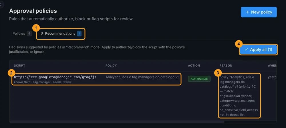Click the lightbulb icon on Recommendations tab
The height and width of the screenshot is (128, 286).
(41, 34)
